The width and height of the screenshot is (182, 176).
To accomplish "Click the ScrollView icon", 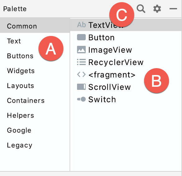I will 81,87.
